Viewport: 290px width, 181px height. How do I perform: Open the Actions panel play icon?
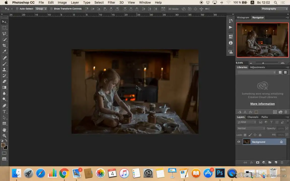tap(231, 27)
